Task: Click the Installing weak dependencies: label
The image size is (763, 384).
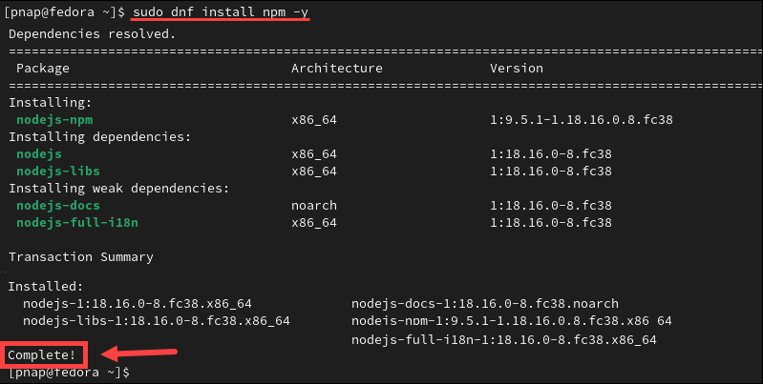Action: point(118,188)
